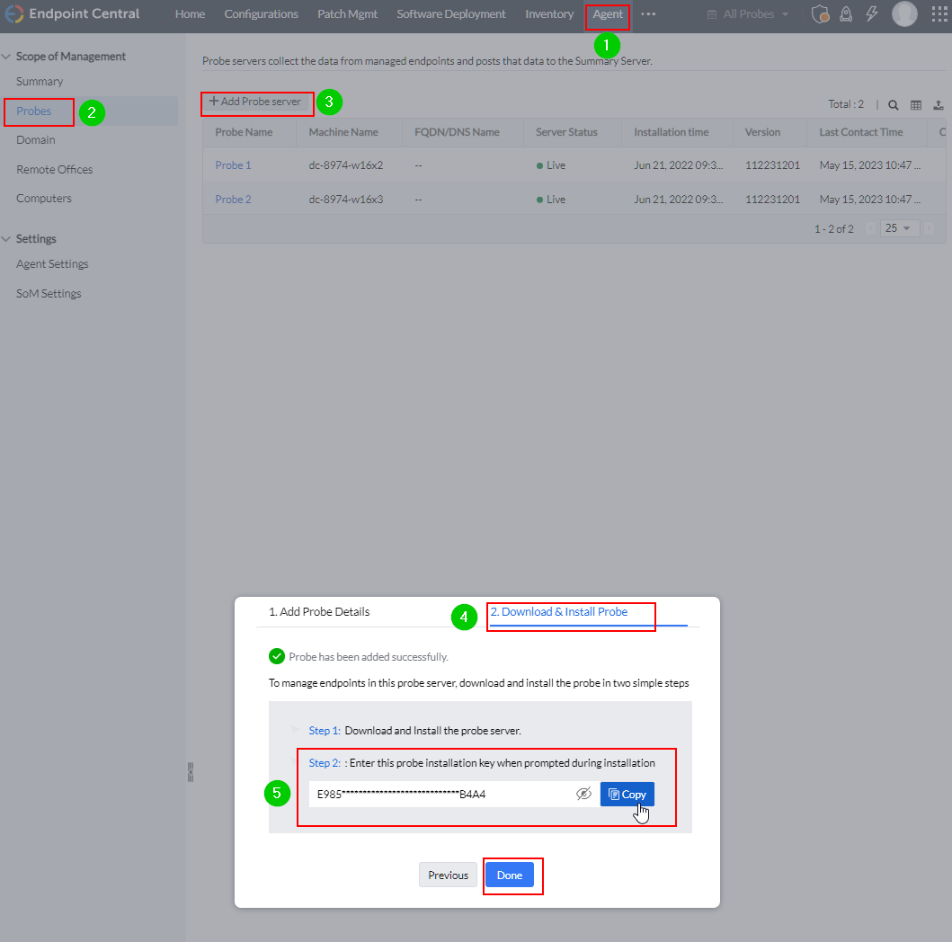Open the Home menu
952x942 pixels.
click(x=190, y=14)
